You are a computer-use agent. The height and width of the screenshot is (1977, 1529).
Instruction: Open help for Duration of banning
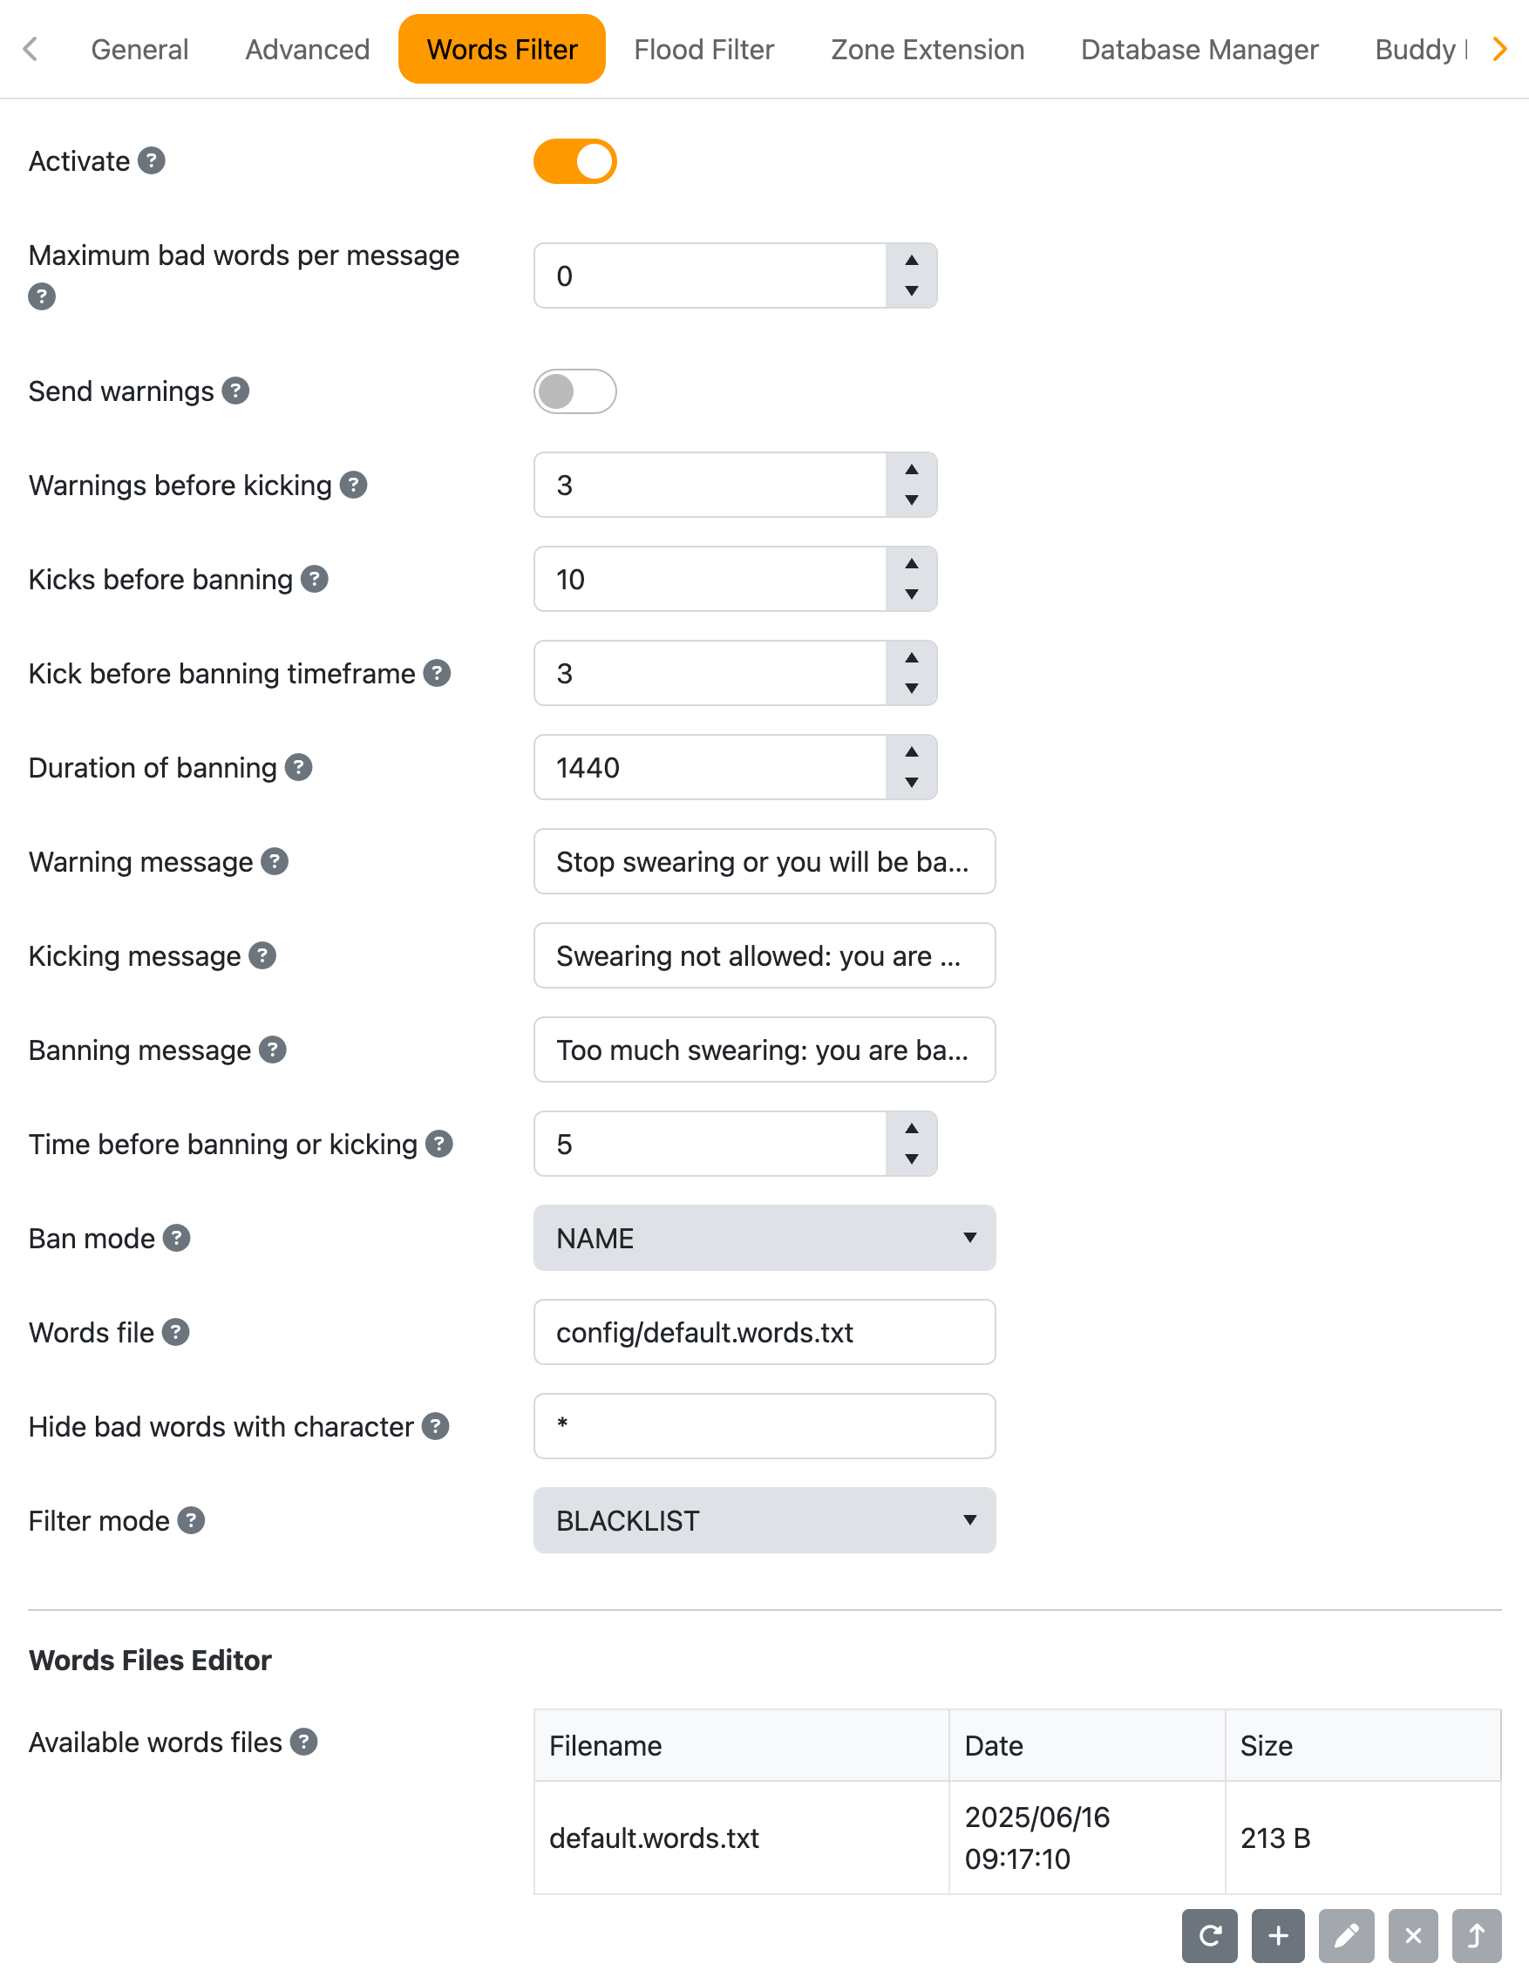(x=297, y=767)
